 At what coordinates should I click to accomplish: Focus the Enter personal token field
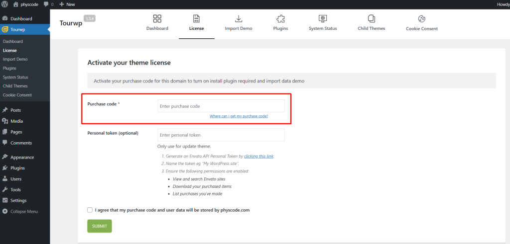tap(221, 135)
